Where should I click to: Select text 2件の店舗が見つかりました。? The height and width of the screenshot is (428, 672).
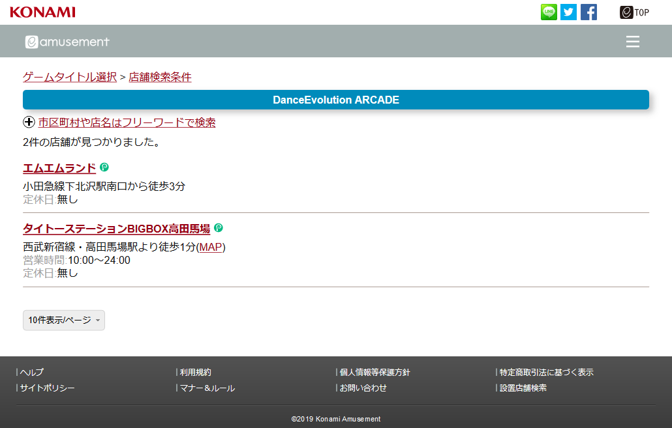[93, 142]
